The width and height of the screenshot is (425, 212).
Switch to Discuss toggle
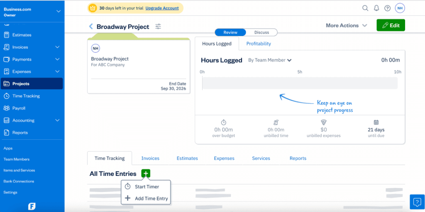(261, 32)
